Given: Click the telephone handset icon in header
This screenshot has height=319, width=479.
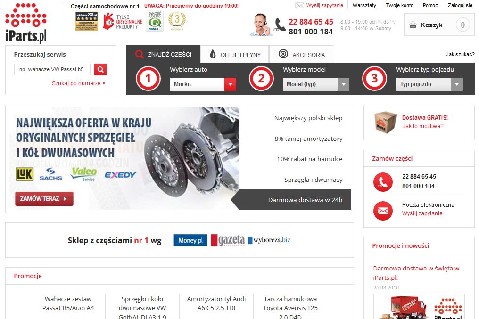Looking at the screenshot, I should click(x=280, y=25).
